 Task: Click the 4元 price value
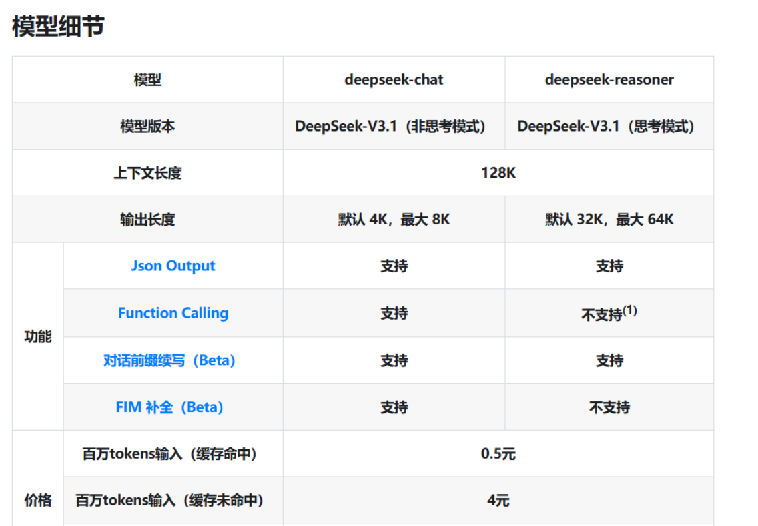click(498, 500)
